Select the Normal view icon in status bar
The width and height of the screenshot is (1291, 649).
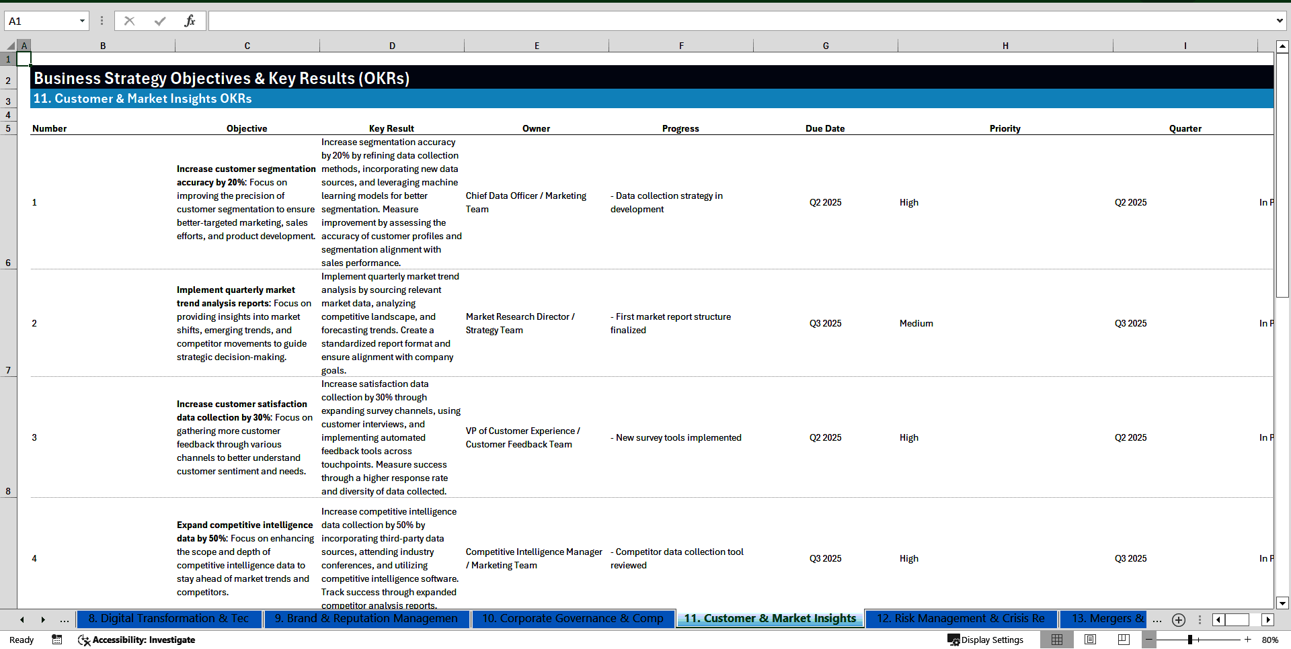1057,640
